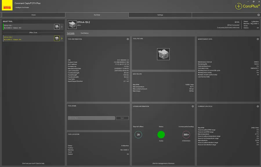Click the battery level indicator icon
The image size is (261, 167).
point(235,22)
